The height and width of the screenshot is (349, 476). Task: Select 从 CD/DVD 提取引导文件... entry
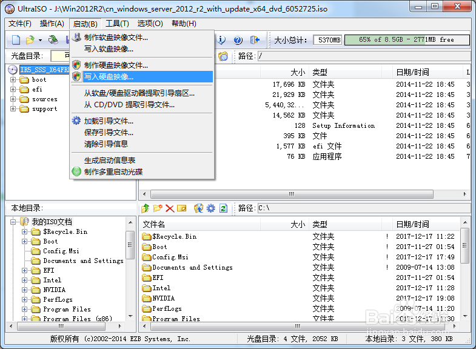(142, 105)
